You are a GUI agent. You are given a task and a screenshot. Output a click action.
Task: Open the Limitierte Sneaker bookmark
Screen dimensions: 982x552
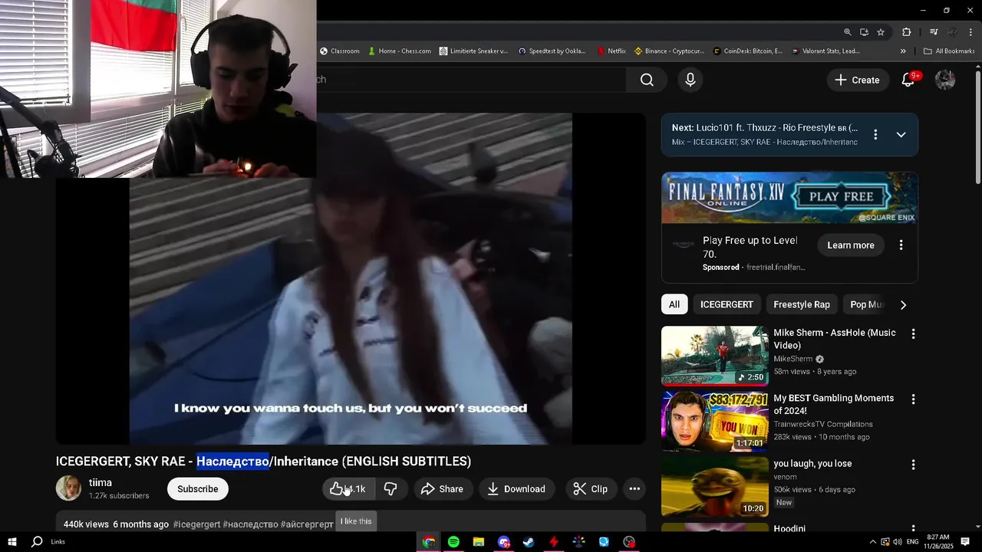point(474,51)
